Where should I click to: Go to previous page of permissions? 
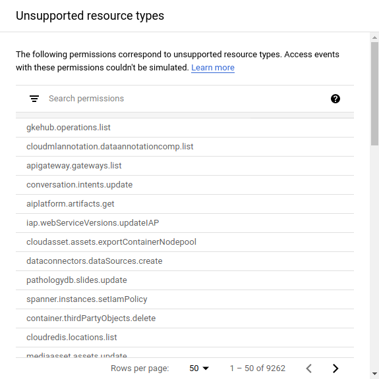[x=308, y=368]
